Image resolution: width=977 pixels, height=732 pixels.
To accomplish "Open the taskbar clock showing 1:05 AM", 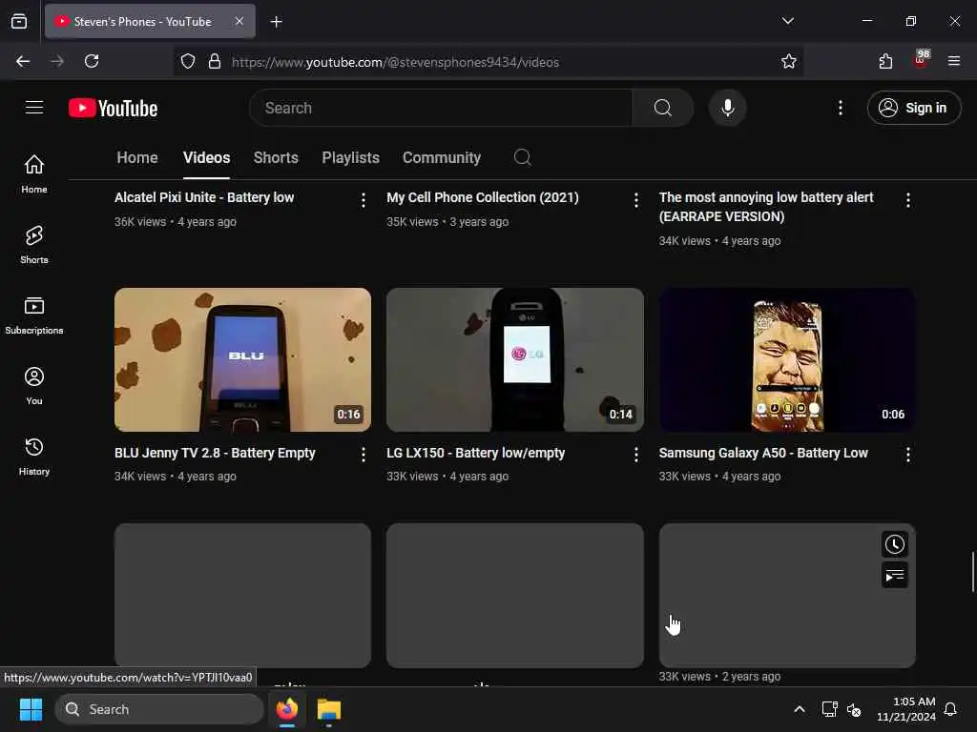I will (x=906, y=709).
